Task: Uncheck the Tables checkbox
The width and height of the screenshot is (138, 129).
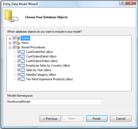Action: click(x=14, y=38)
